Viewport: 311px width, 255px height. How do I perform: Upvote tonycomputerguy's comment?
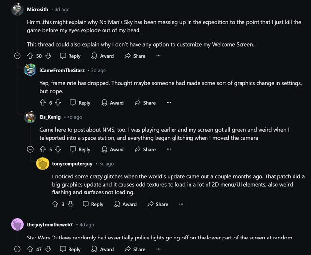pyautogui.click(x=55, y=204)
